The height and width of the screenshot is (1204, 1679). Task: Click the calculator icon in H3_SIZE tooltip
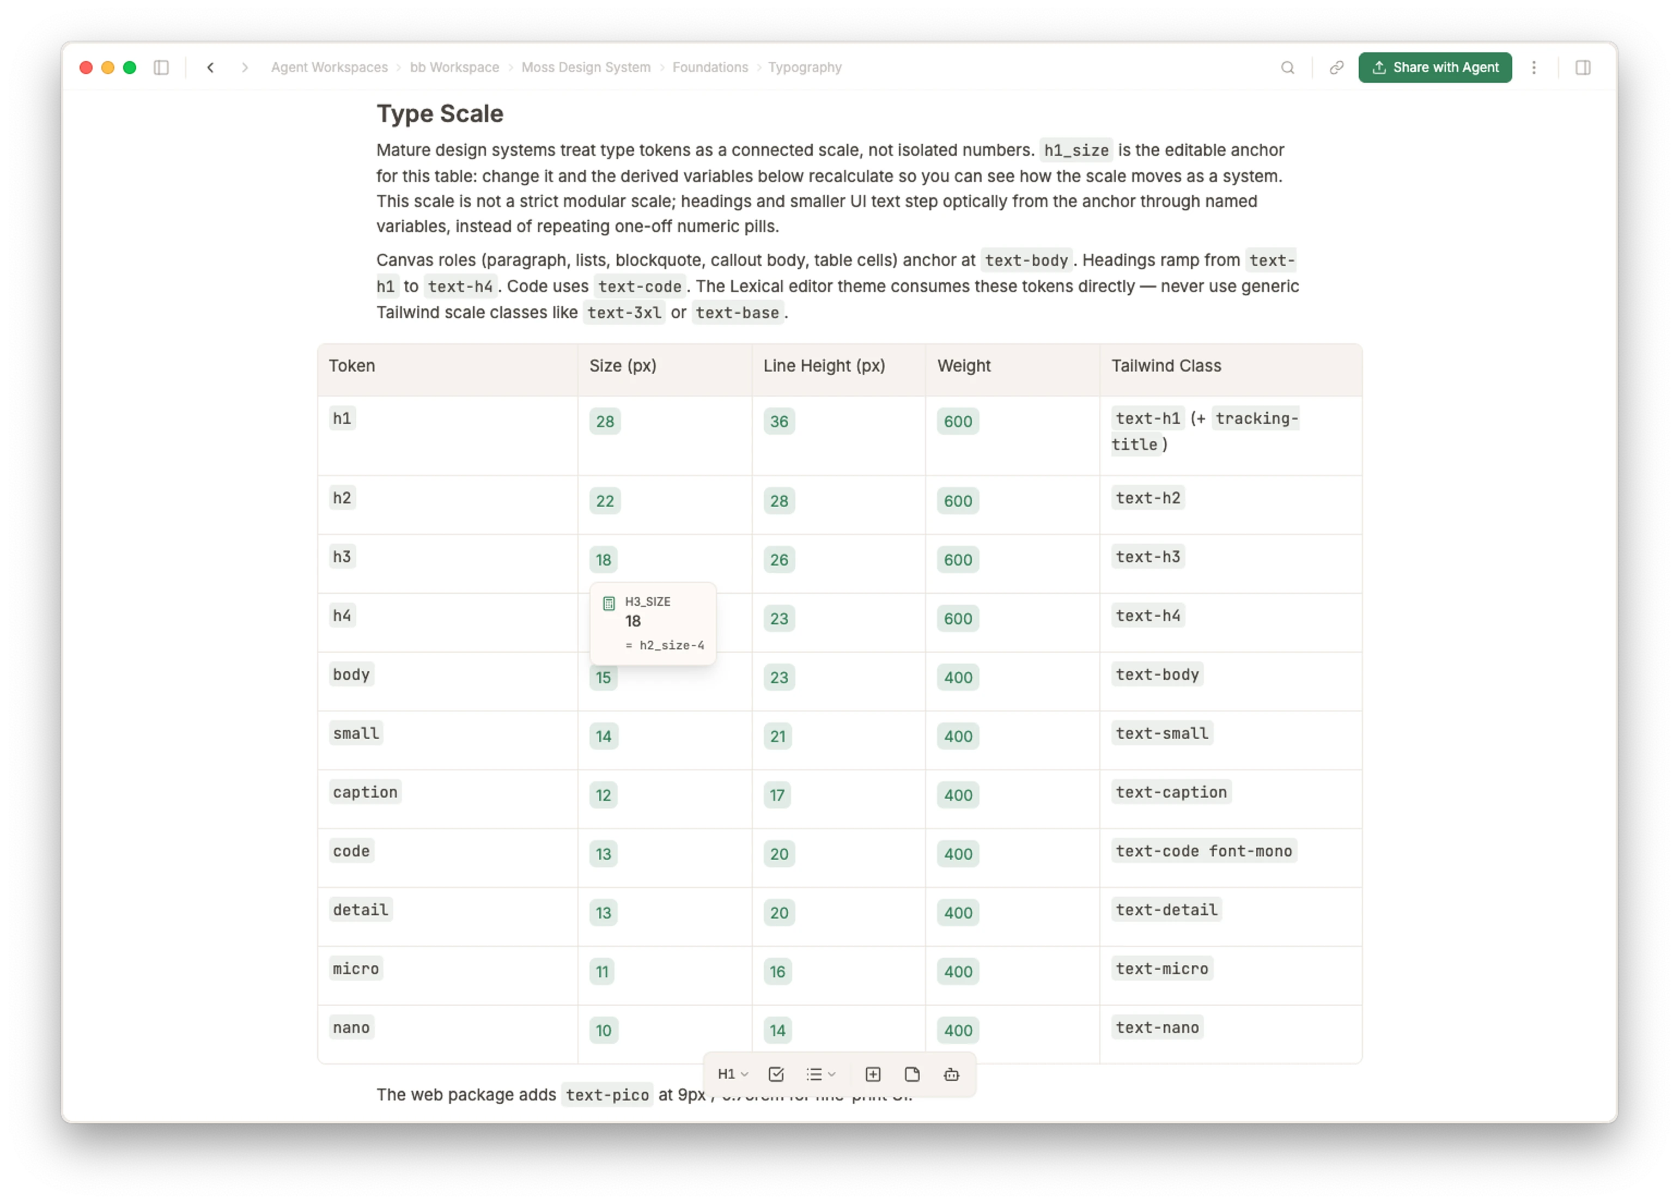[609, 603]
